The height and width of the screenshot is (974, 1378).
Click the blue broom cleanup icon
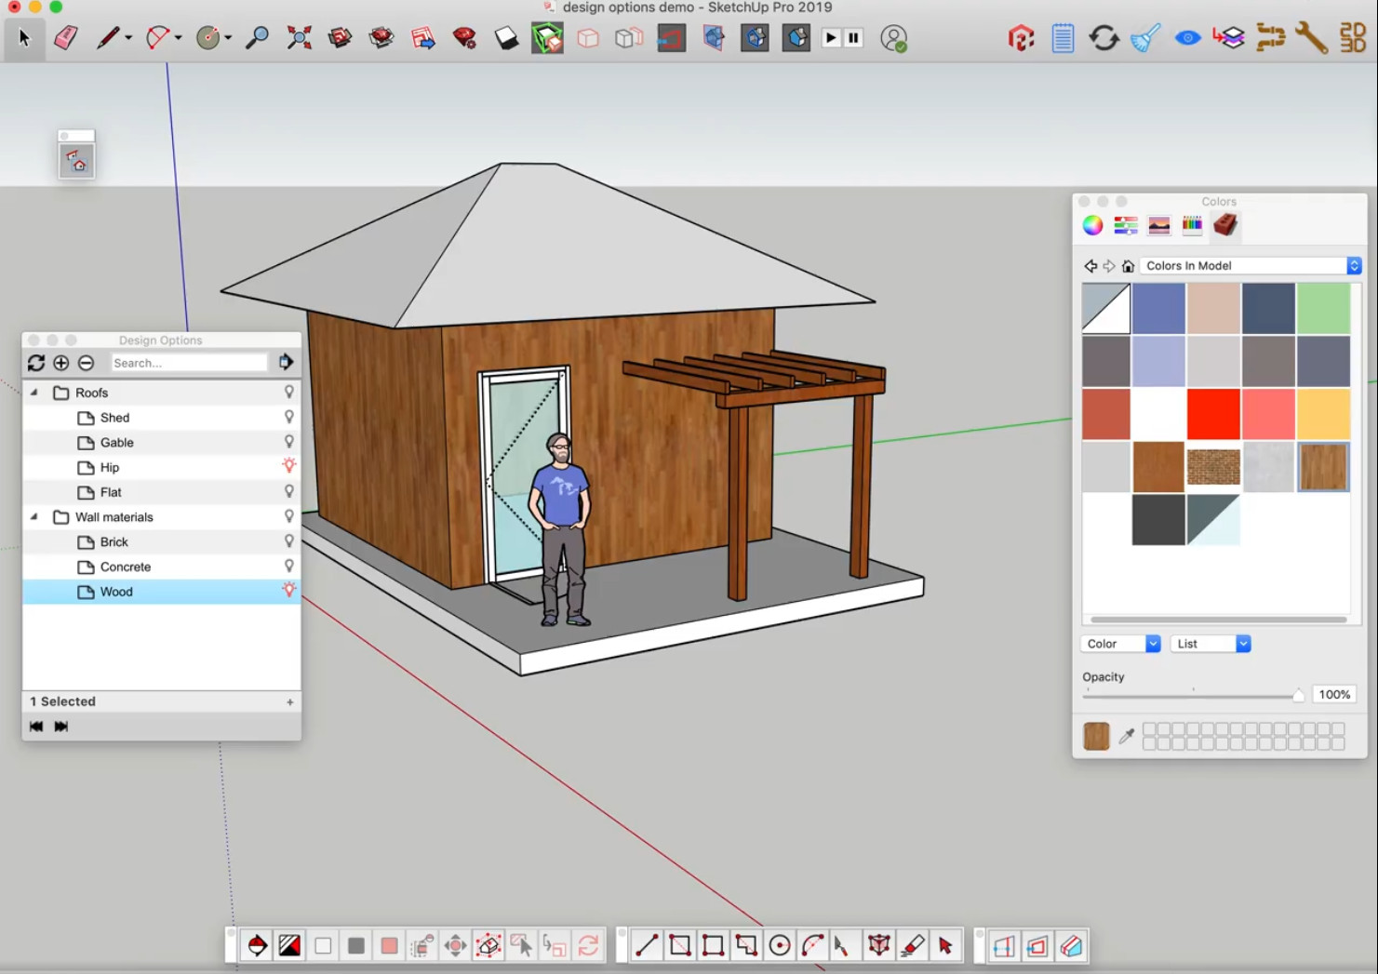[1145, 38]
